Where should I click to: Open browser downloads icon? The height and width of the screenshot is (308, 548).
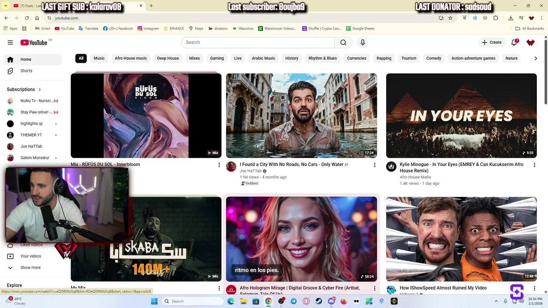(511, 18)
